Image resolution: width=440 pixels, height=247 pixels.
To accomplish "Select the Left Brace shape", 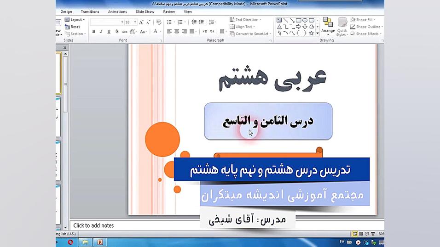I will (299, 34).
